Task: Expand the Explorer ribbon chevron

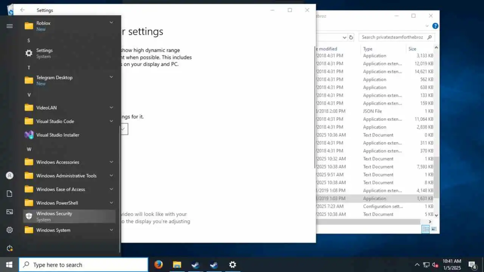Action: point(427,26)
